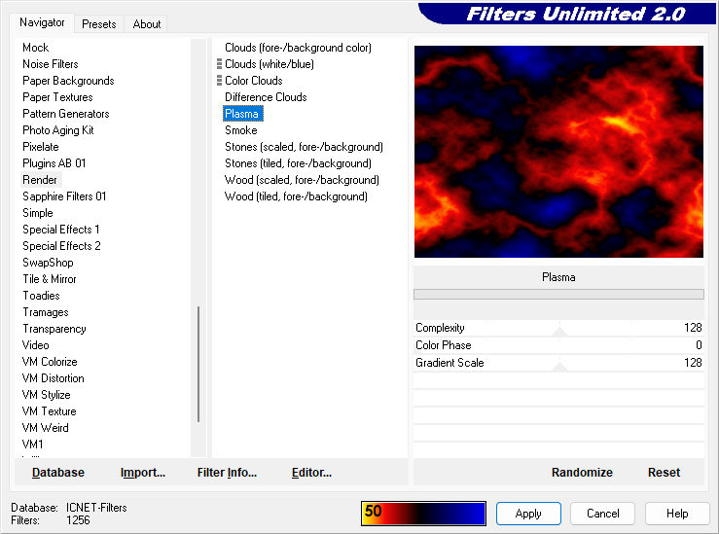Select the Sapphire Filters 01 category
719x534 pixels.
coord(64,196)
